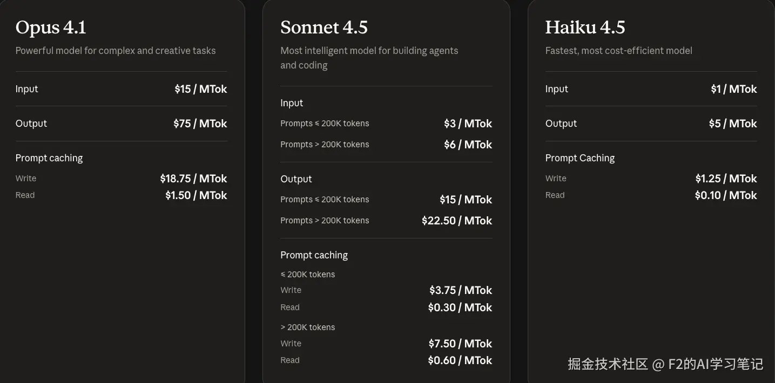Select Haiku cache write price $1.25 / MTok
775x383 pixels.
pyautogui.click(x=726, y=179)
